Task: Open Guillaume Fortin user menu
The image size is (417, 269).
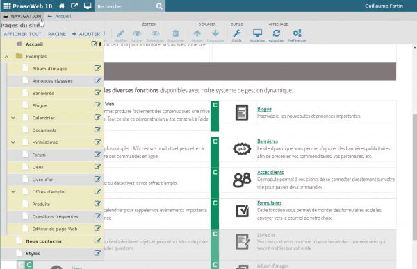Action: pyautogui.click(x=384, y=6)
